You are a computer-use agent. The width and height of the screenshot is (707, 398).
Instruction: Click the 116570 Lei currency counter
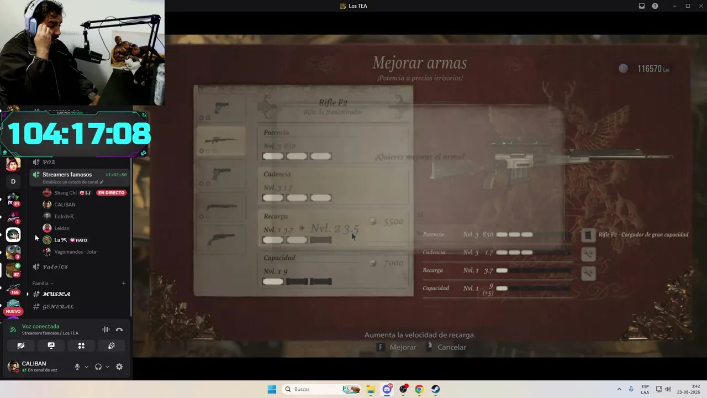645,69
